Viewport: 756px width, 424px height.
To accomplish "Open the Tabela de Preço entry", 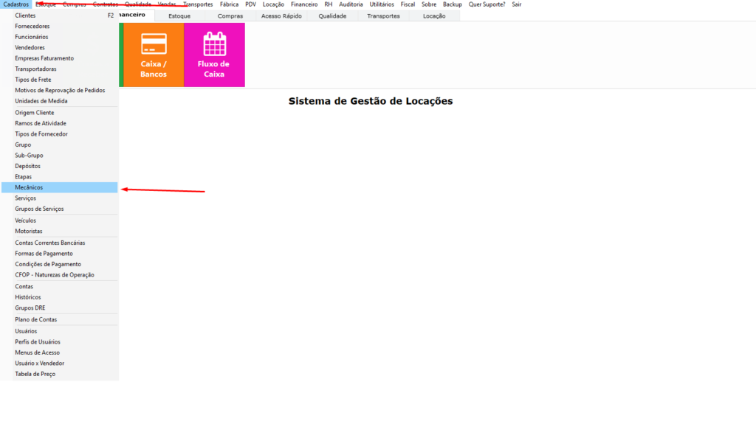I will (x=35, y=374).
